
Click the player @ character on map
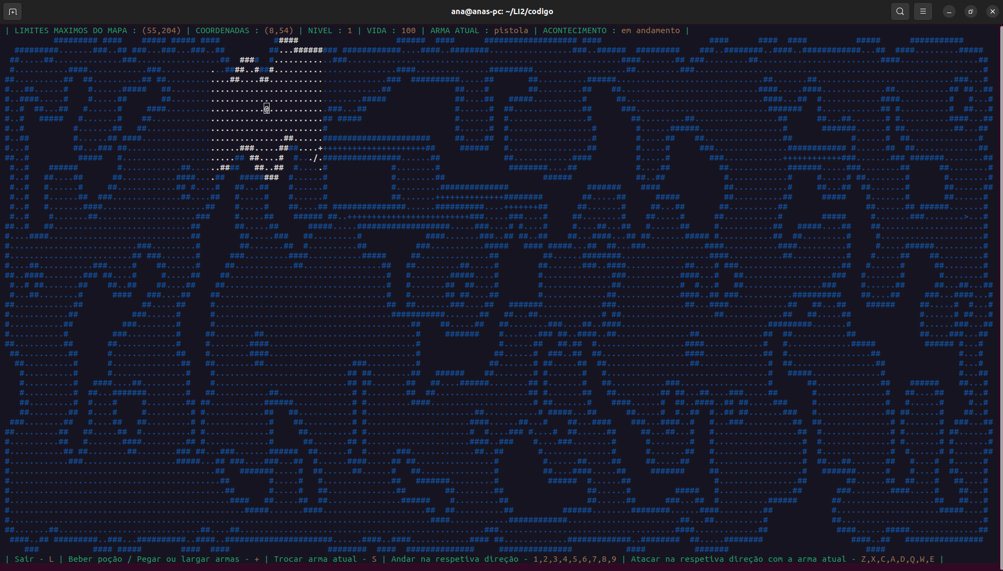pos(266,109)
